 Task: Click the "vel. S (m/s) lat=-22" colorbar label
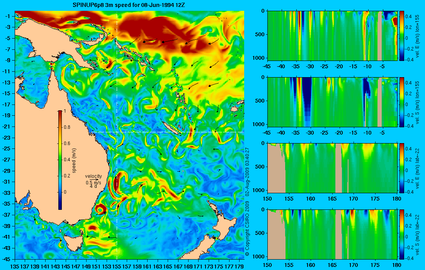click(417, 234)
